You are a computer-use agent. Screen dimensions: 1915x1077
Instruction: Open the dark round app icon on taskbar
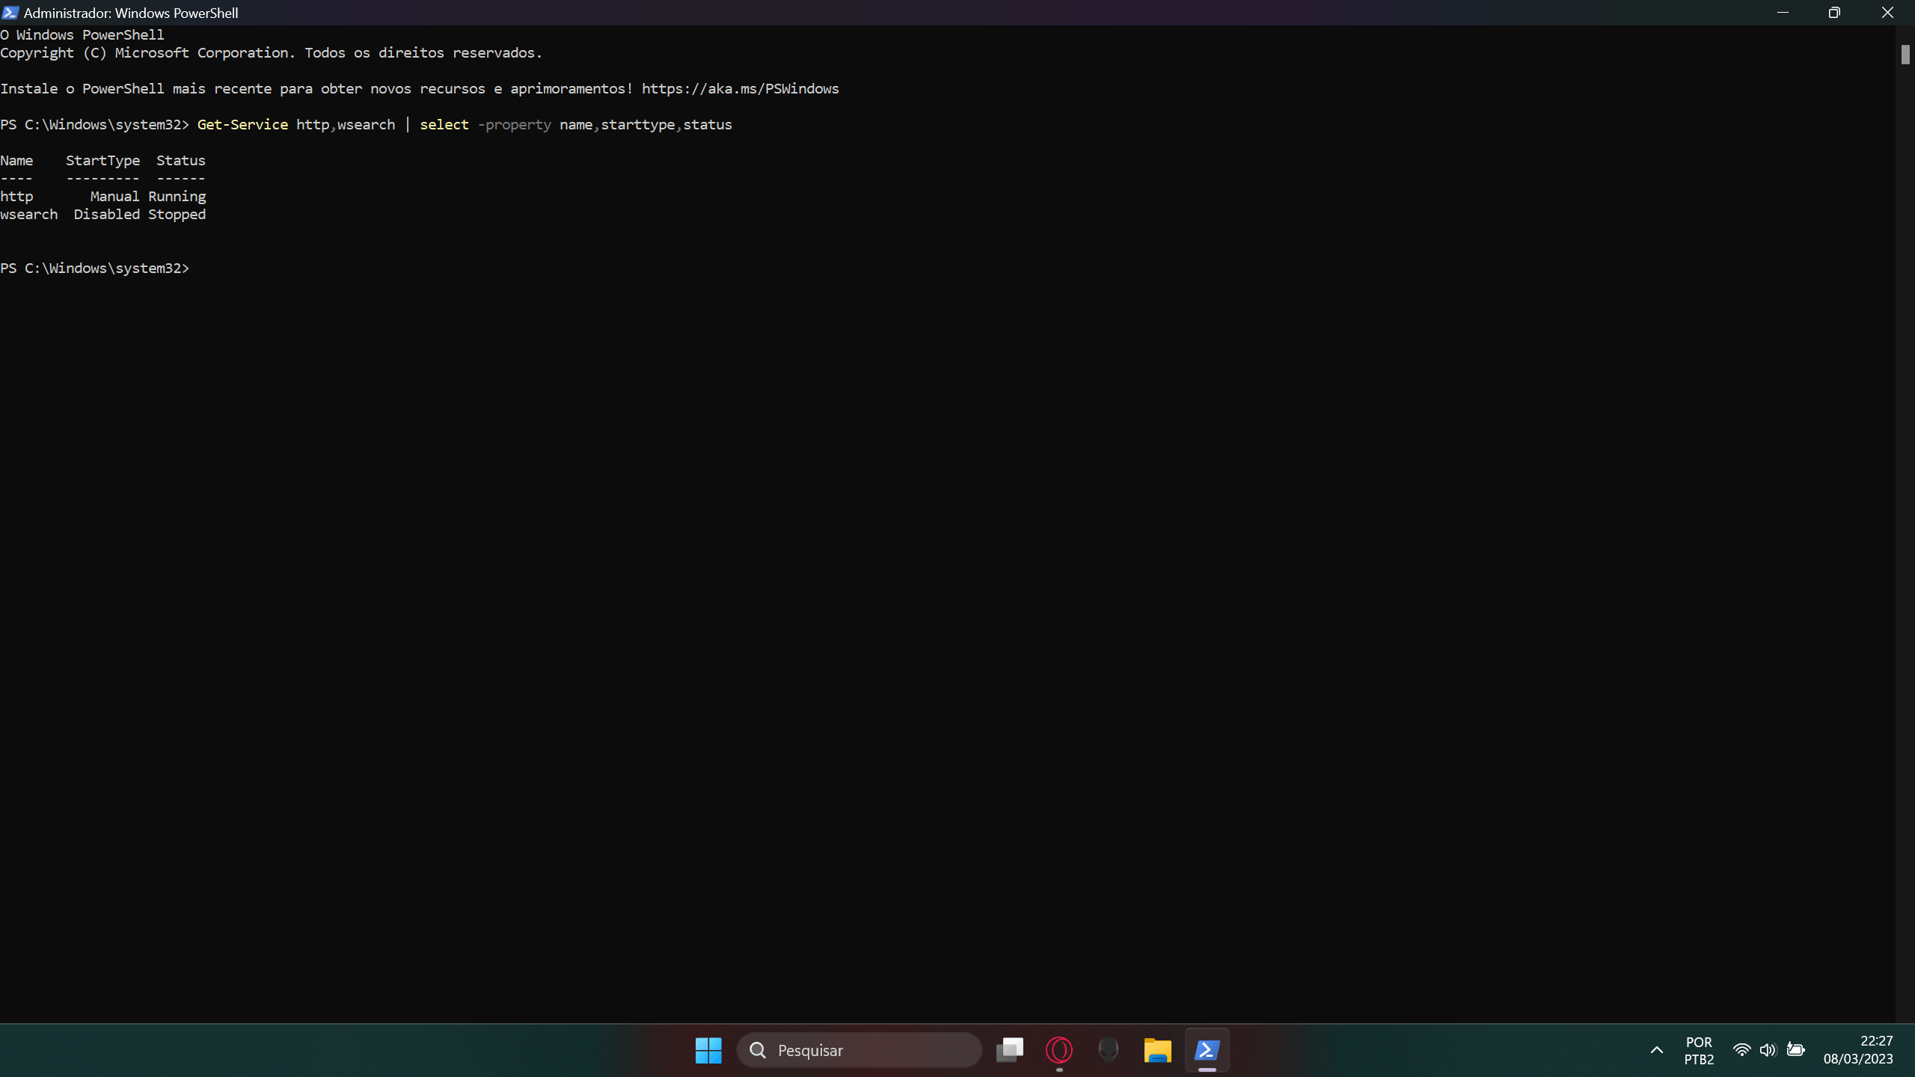1108,1050
